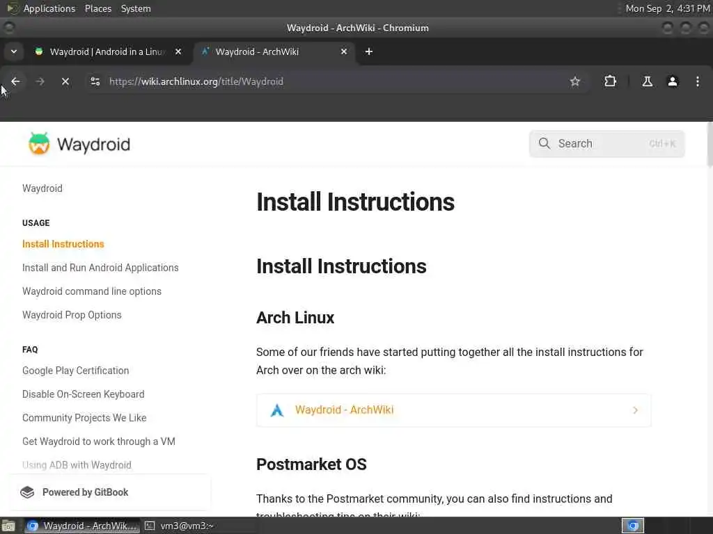This screenshot has width=713, height=534.
Task: Click the back arrow button
Action: click(15, 81)
